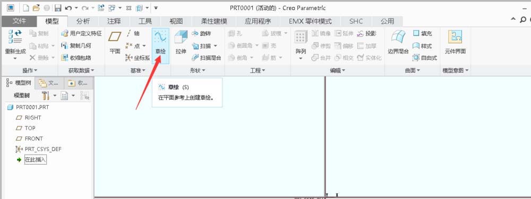Switch to the 公用 tab
The image size is (531, 199).
[387, 21]
